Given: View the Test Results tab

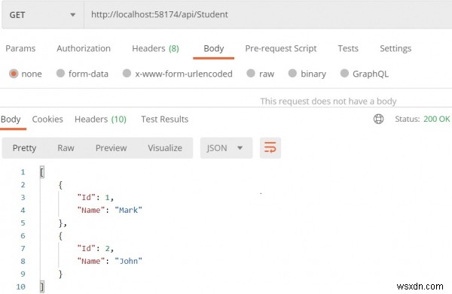Looking at the screenshot, I should [x=164, y=119].
